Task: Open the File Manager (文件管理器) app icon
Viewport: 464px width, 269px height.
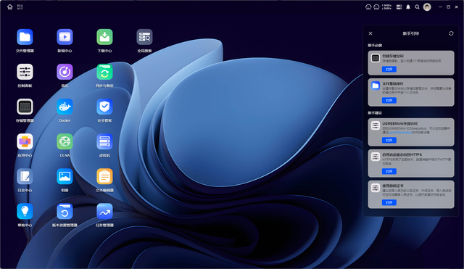Action: click(x=25, y=37)
